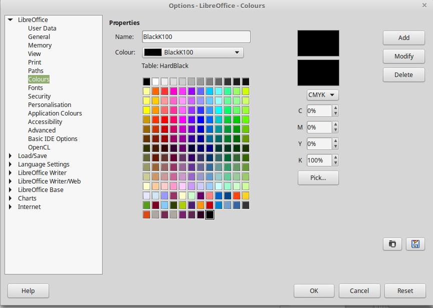Click the save colour list floppy icon
Screen dimensions: 433x308
coord(415,244)
